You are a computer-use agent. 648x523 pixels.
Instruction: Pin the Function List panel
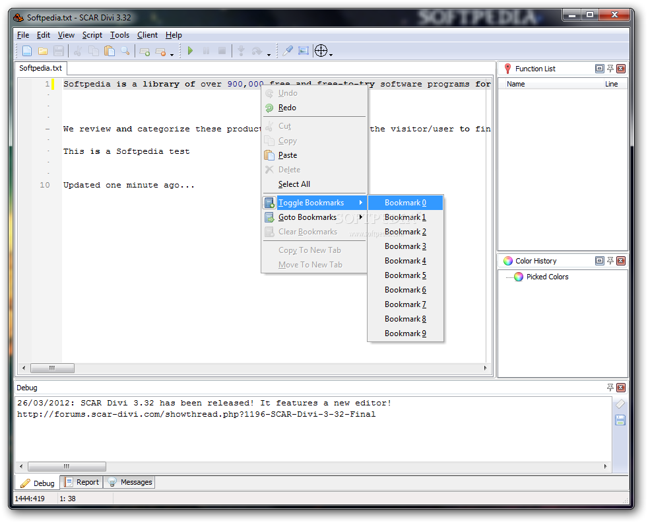click(x=610, y=69)
